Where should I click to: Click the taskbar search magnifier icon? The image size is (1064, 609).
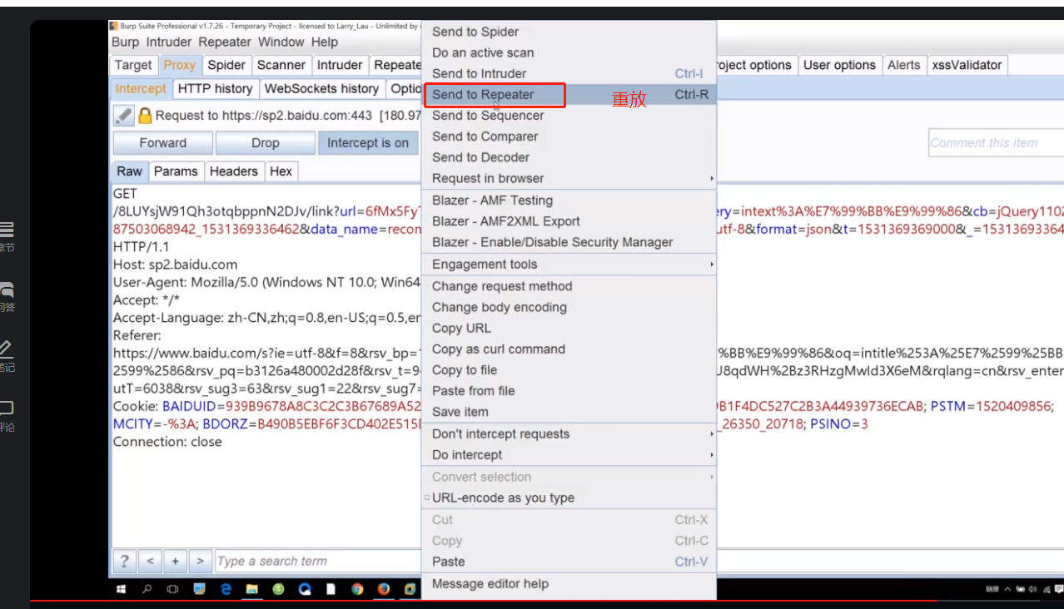pos(147,589)
